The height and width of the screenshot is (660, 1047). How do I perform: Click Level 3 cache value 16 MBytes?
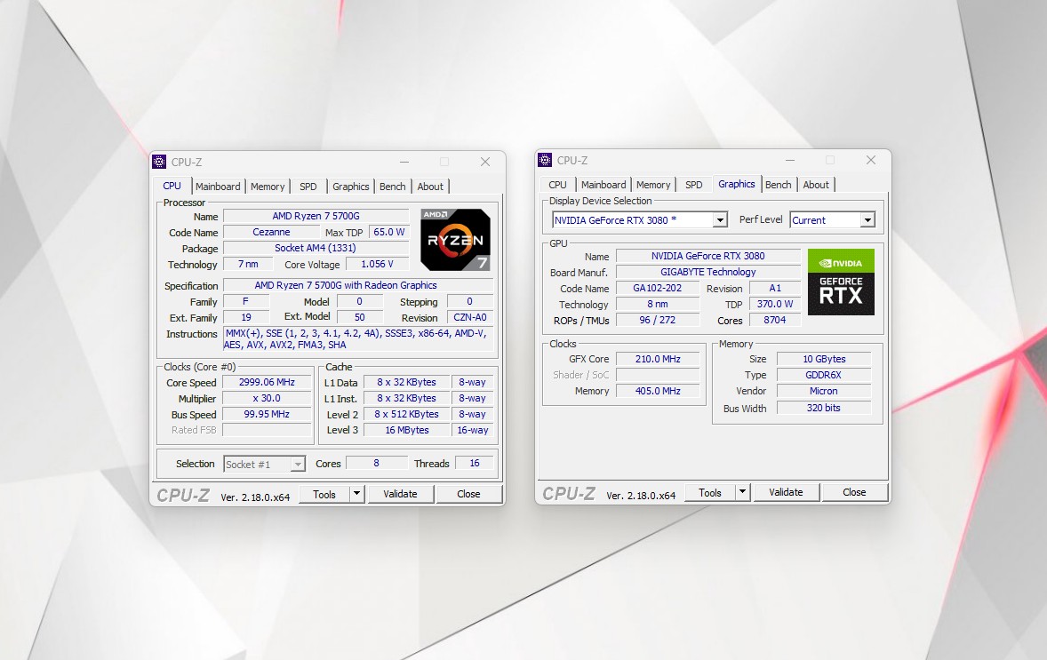pyautogui.click(x=407, y=431)
